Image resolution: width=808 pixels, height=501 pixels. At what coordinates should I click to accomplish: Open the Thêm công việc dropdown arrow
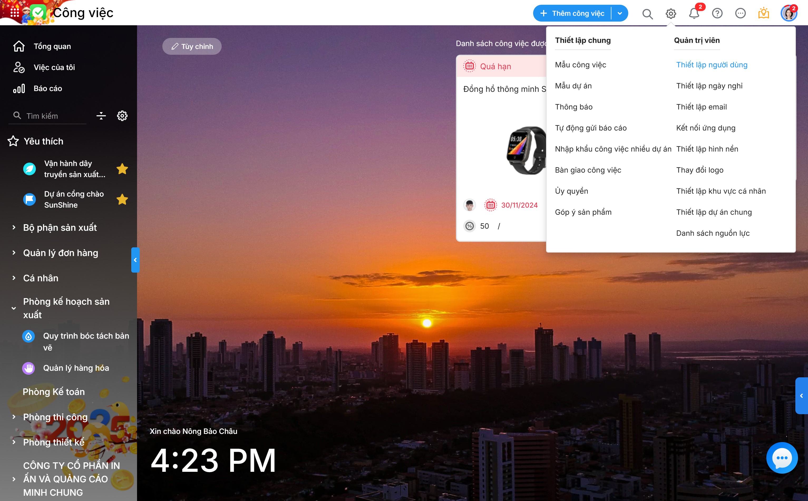click(620, 14)
